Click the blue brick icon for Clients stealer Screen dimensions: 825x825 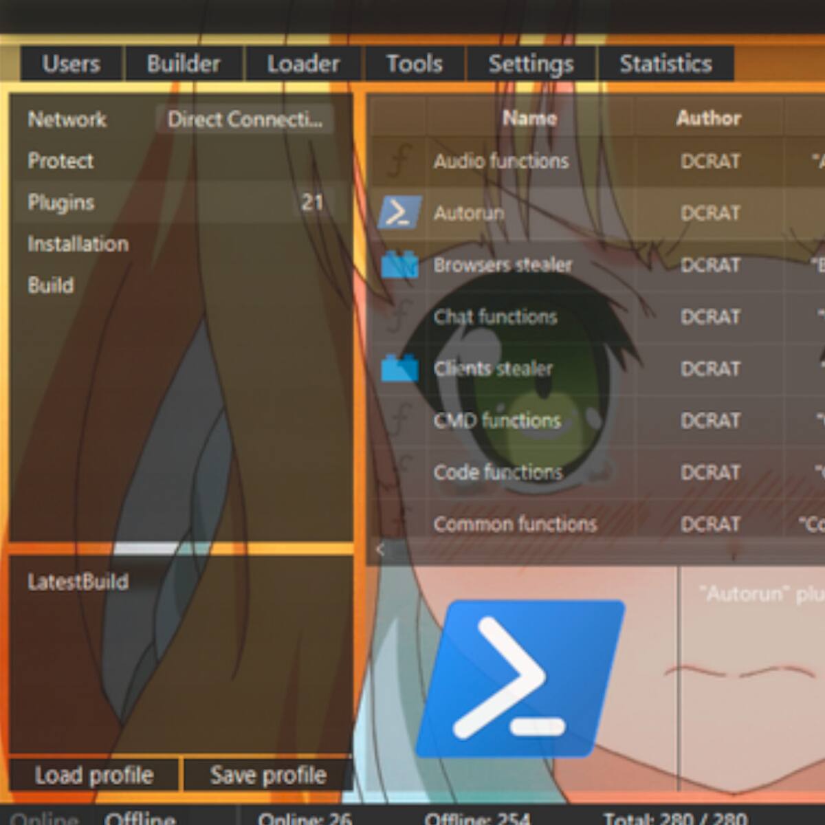[399, 368]
